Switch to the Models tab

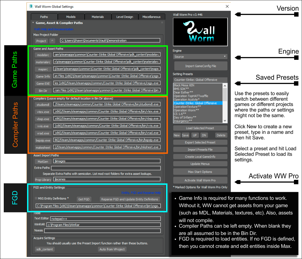71,17
